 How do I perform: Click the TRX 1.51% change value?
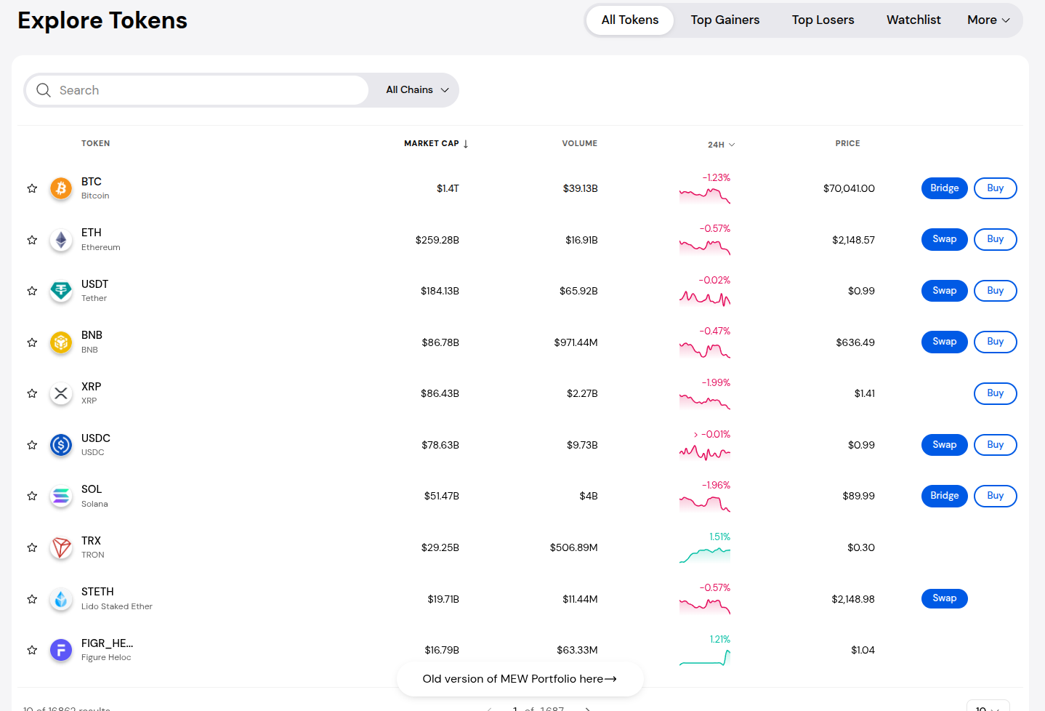pos(719,537)
